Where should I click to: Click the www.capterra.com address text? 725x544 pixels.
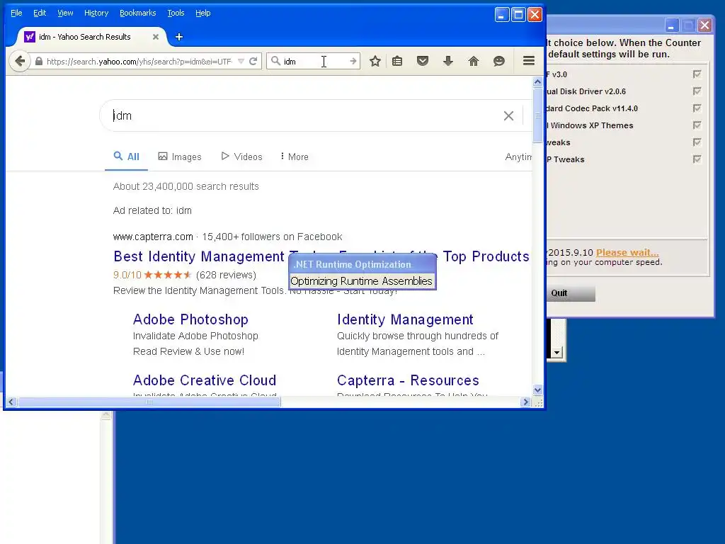tap(153, 237)
